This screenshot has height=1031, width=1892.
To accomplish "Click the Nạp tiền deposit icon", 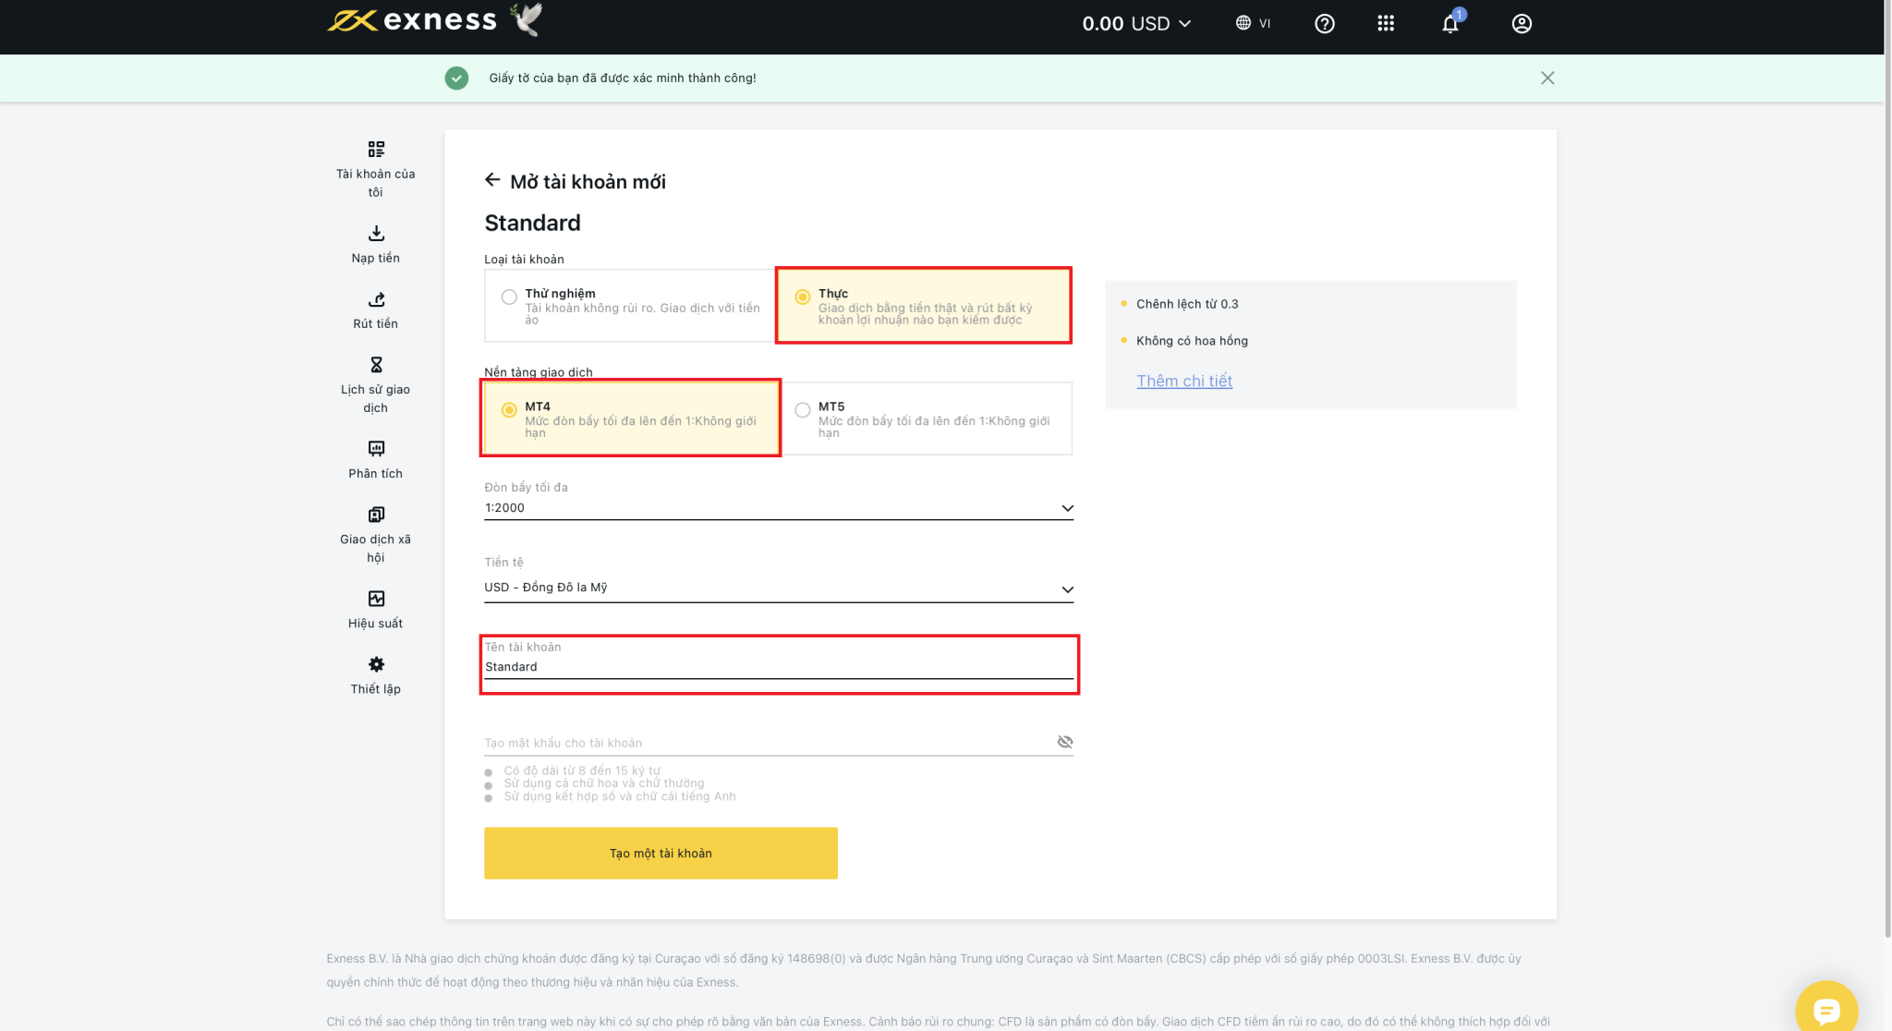I will 376,233.
